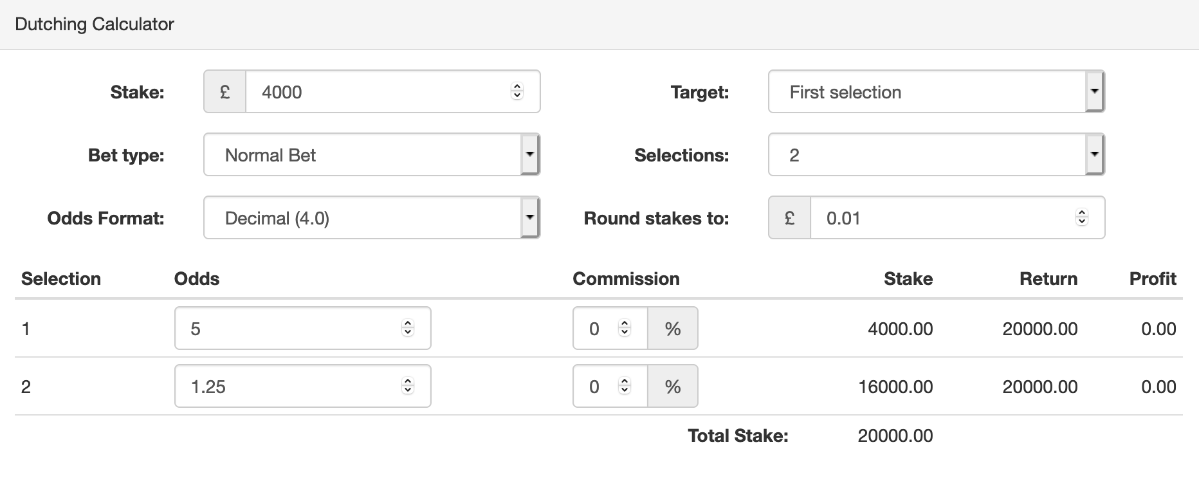Image resolution: width=1199 pixels, height=494 pixels.
Task: Open the Target dropdown
Action: [x=936, y=91]
